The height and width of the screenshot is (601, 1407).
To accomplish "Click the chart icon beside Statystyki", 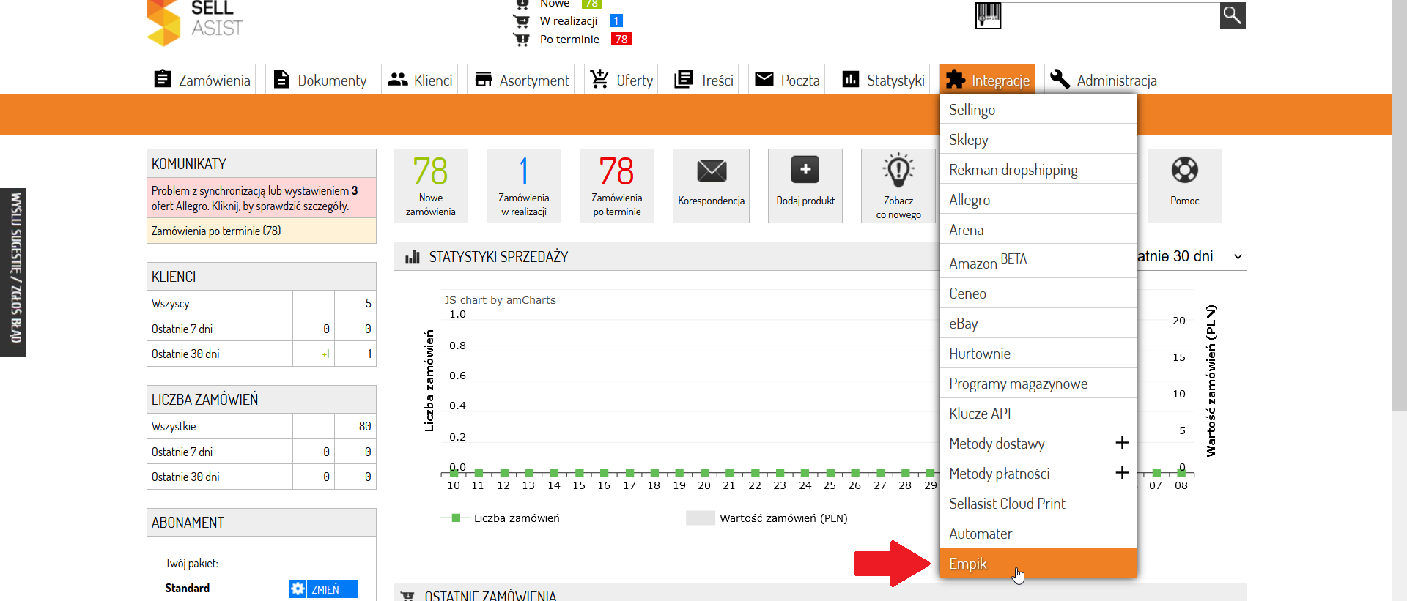I will (x=851, y=79).
